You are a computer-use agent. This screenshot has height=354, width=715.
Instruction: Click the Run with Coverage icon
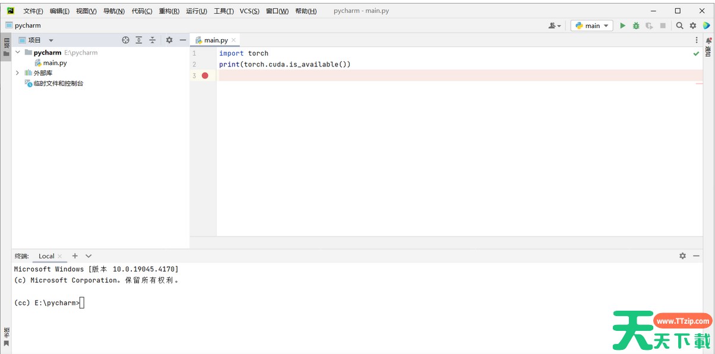pyautogui.click(x=649, y=25)
